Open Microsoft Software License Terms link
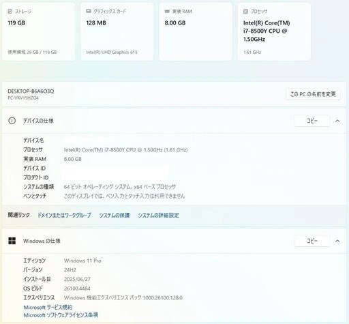 61,315
